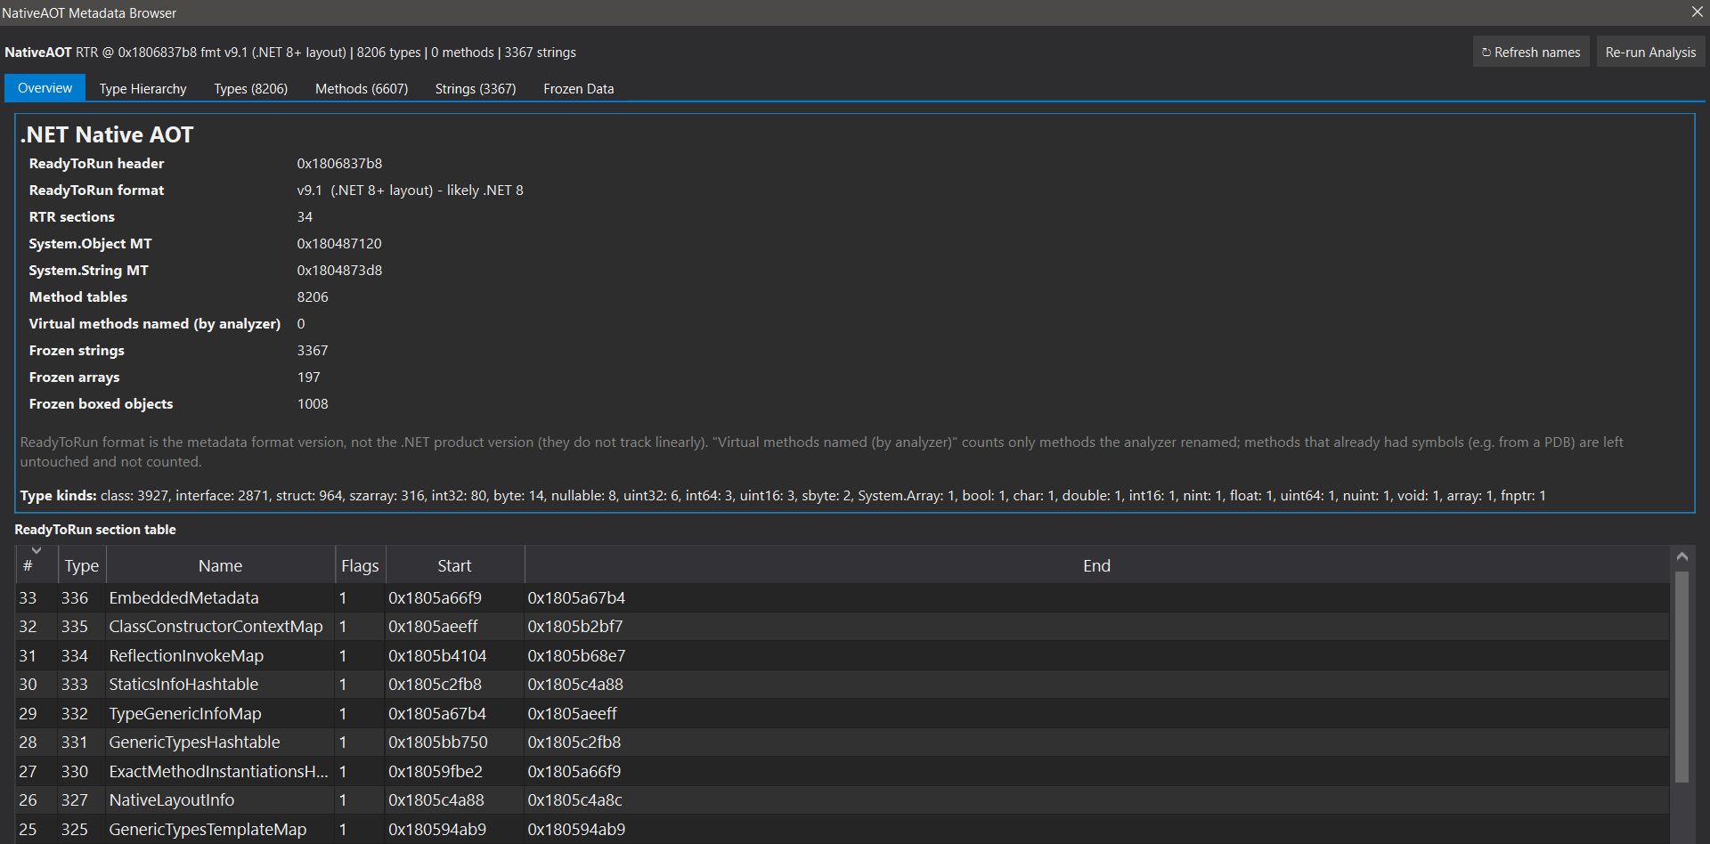Click ReadyToRun header value 0x1806837b8
The image size is (1710, 844).
(x=339, y=164)
